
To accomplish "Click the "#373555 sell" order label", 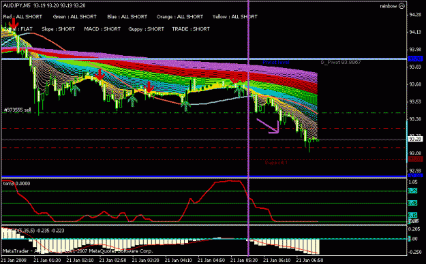I will coord(18,110).
